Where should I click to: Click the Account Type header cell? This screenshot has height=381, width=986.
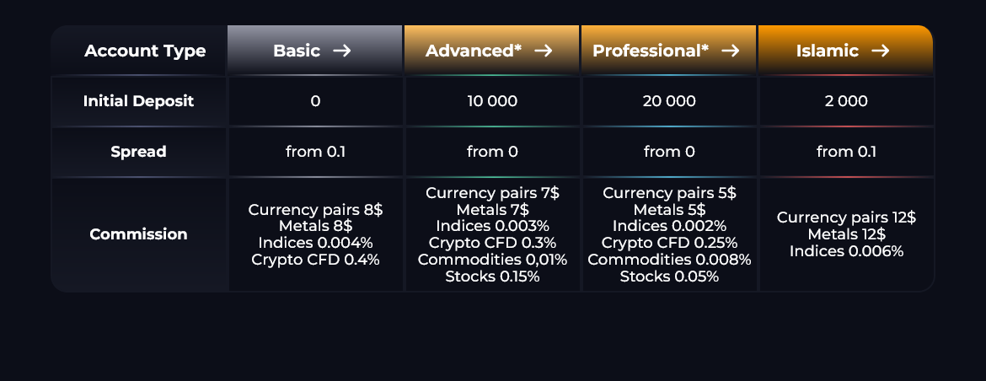click(145, 51)
